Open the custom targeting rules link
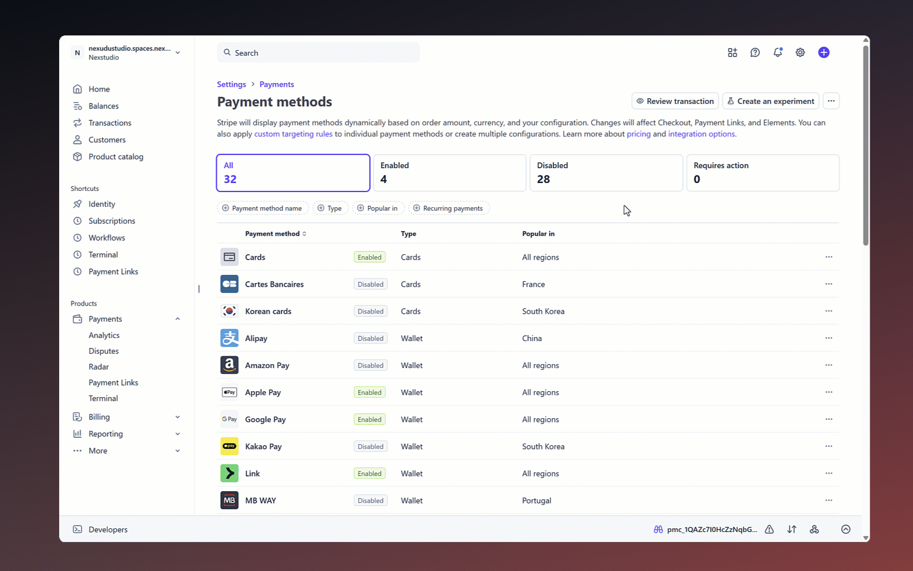Image resolution: width=913 pixels, height=571 pixels. click(x=293, y=134)
